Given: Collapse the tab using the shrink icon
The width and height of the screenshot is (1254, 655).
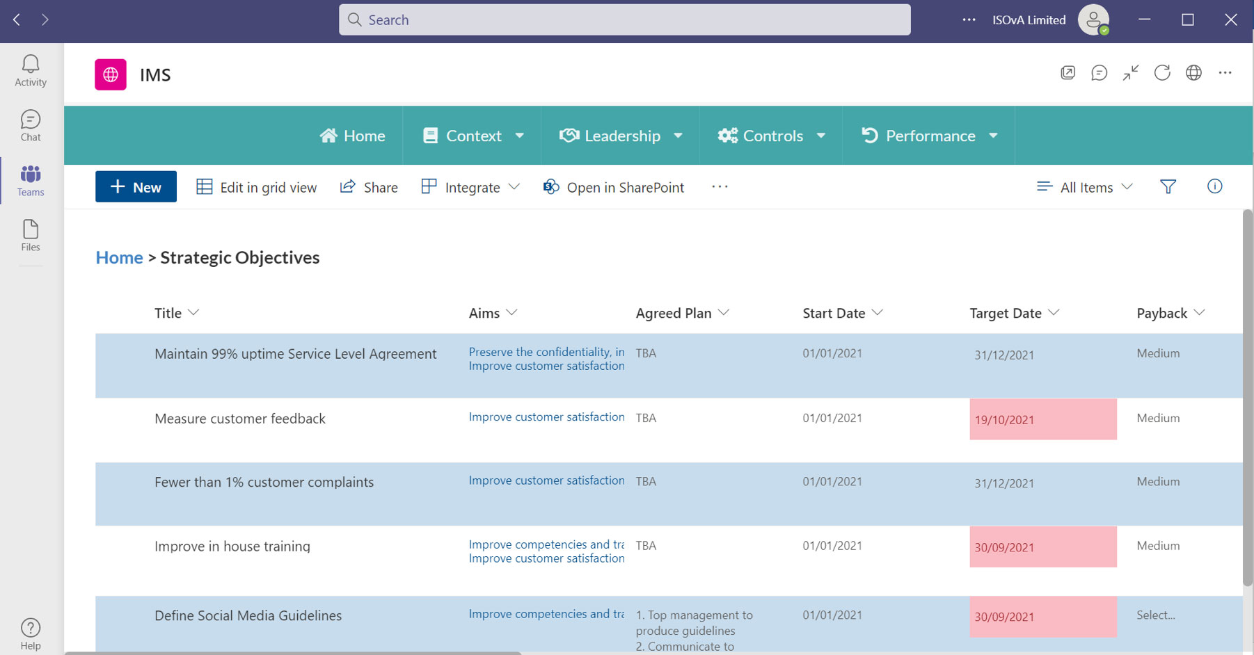Looking at the screenshot, I should tap(1130, 72).
